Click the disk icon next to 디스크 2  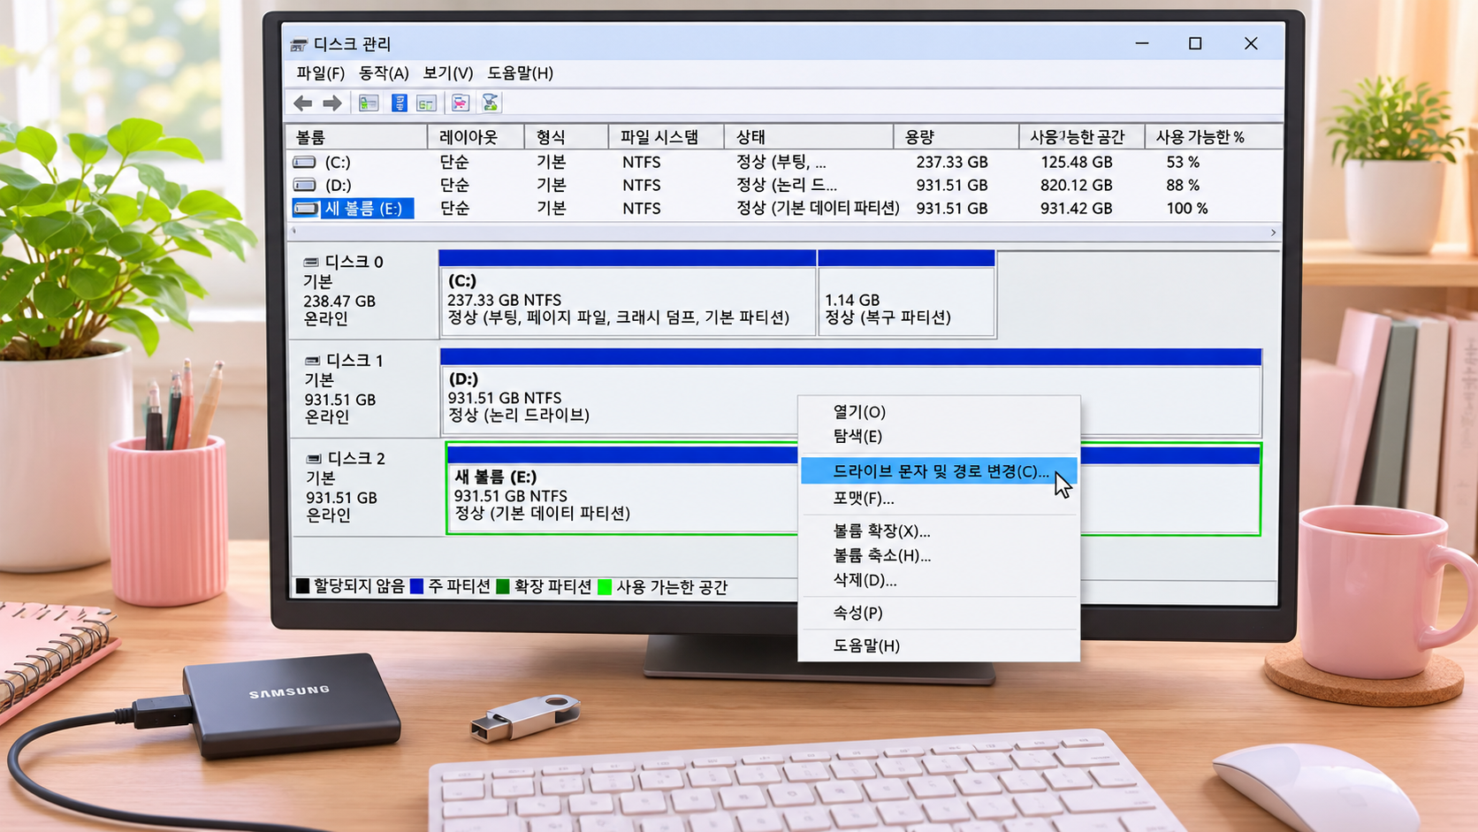[314, 459]
